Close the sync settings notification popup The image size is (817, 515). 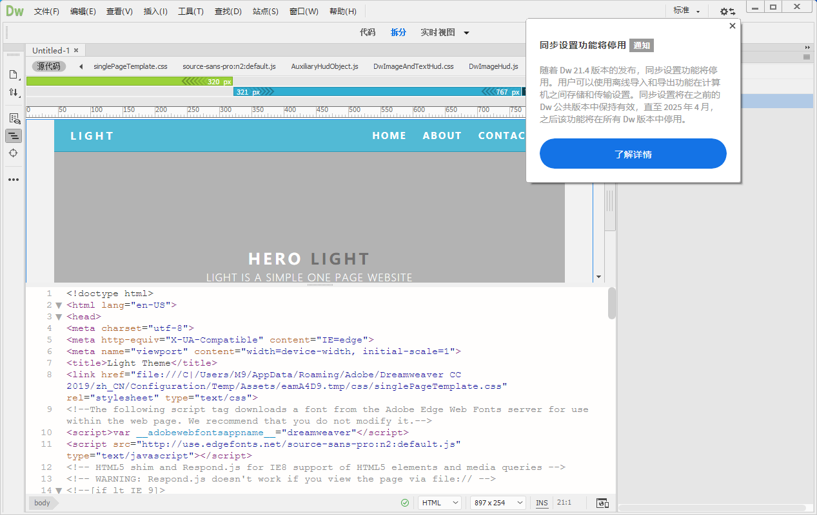(x=732, y=26)
